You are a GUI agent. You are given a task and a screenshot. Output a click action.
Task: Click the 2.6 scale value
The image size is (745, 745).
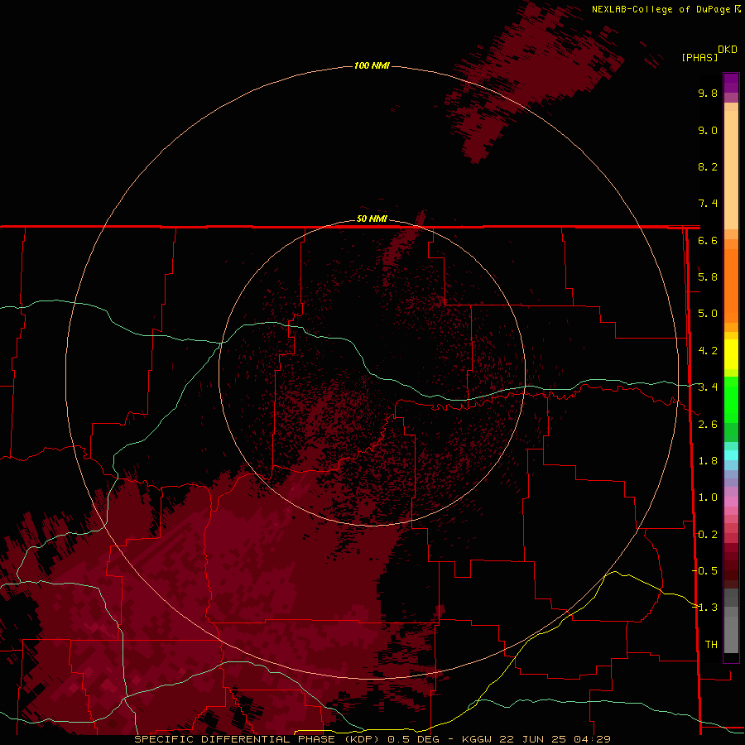click(708, 425)
